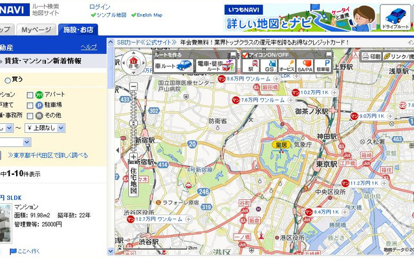Image resolution: width=414 pixels, height=258 pixels.
Task: Click the ここへ行く flag icon
Action: (13, 252)
